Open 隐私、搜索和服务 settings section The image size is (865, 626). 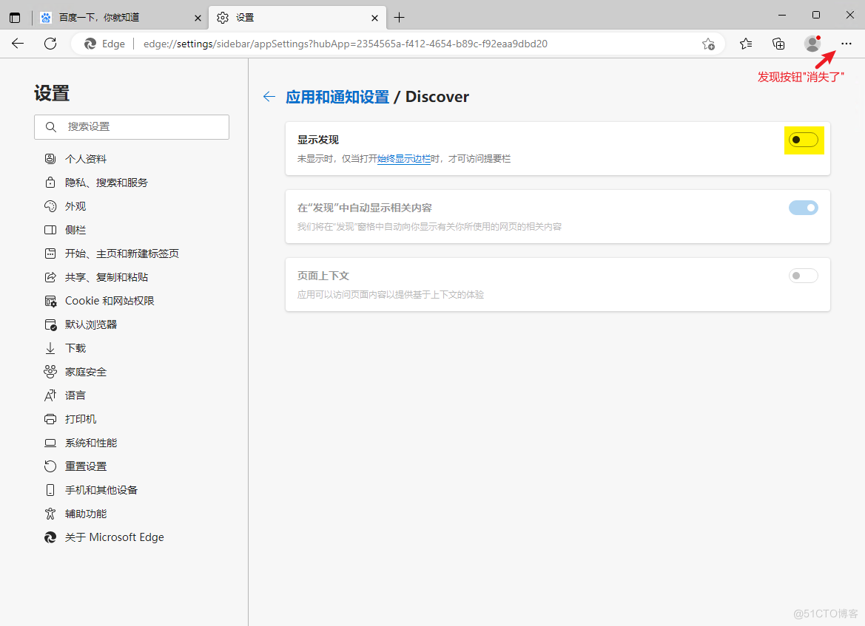pyautogui.click(x=107, y=183)
